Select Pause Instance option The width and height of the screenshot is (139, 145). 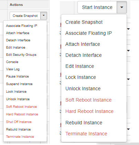click(x=18, y=76)
